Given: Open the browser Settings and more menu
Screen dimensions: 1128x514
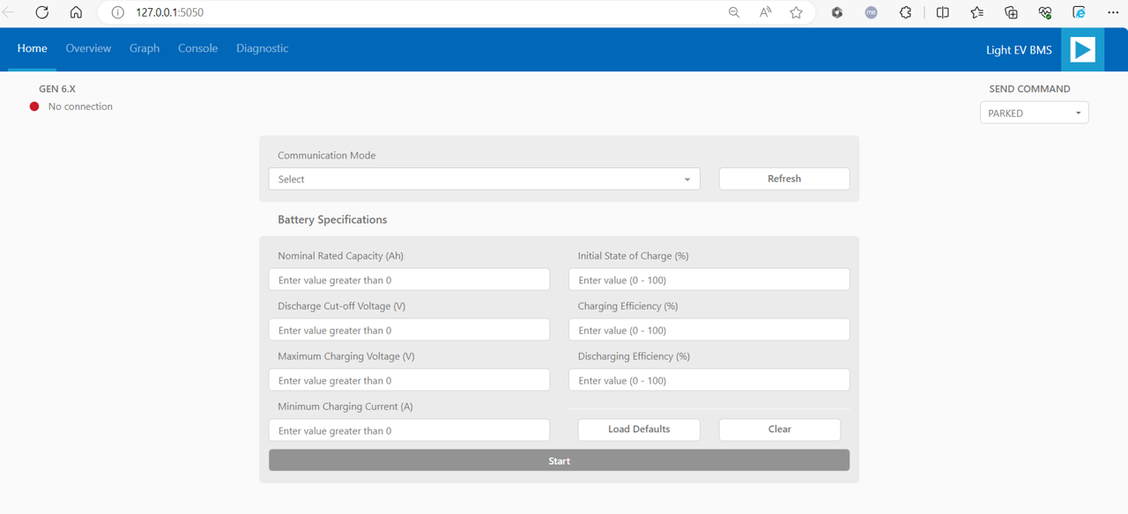Looking at the screenshot, I should pyautogui.click(x=1112, y=12).
